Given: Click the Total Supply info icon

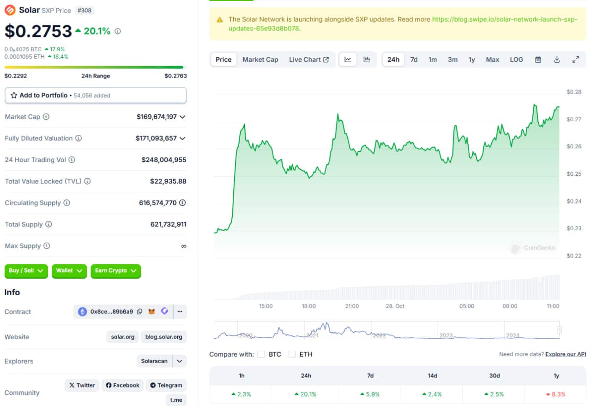Looking at the screenshot, I should pos(48,224).
